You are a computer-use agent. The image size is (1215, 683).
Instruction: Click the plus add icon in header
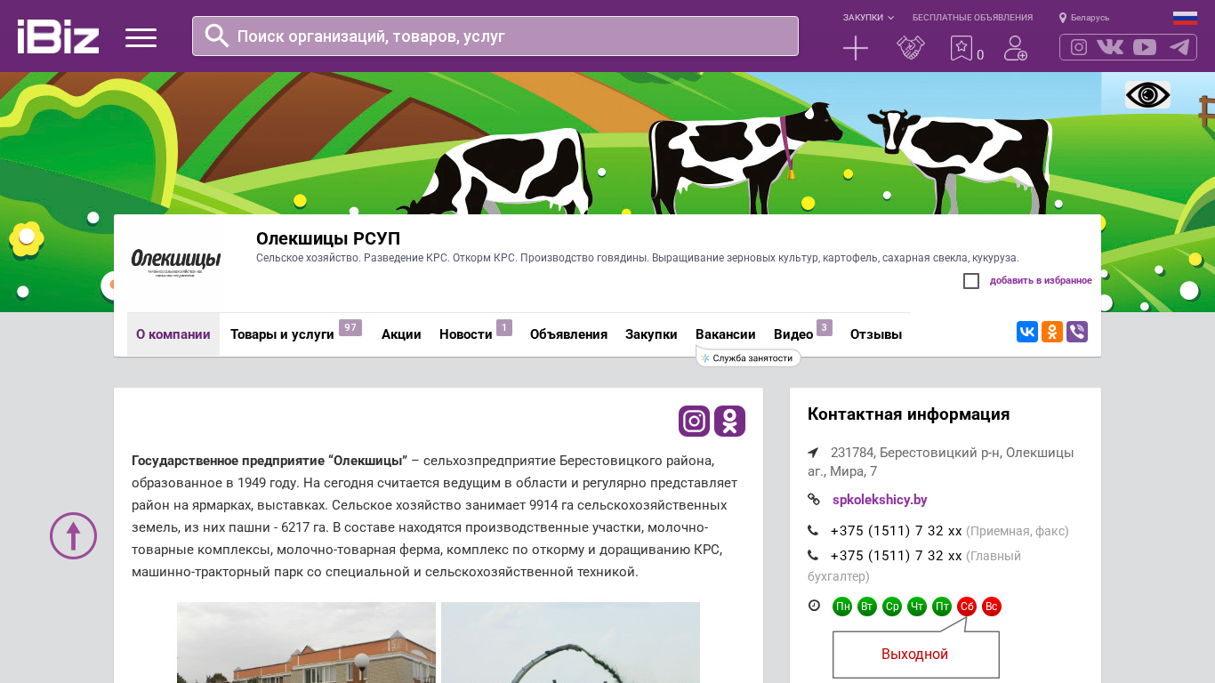(856, 48)
